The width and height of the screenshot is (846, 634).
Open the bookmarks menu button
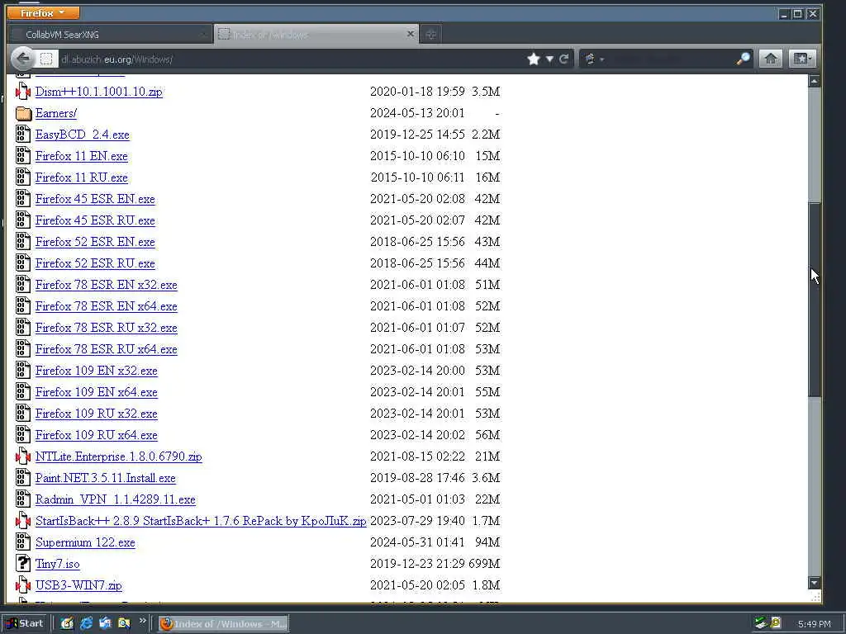802,59
